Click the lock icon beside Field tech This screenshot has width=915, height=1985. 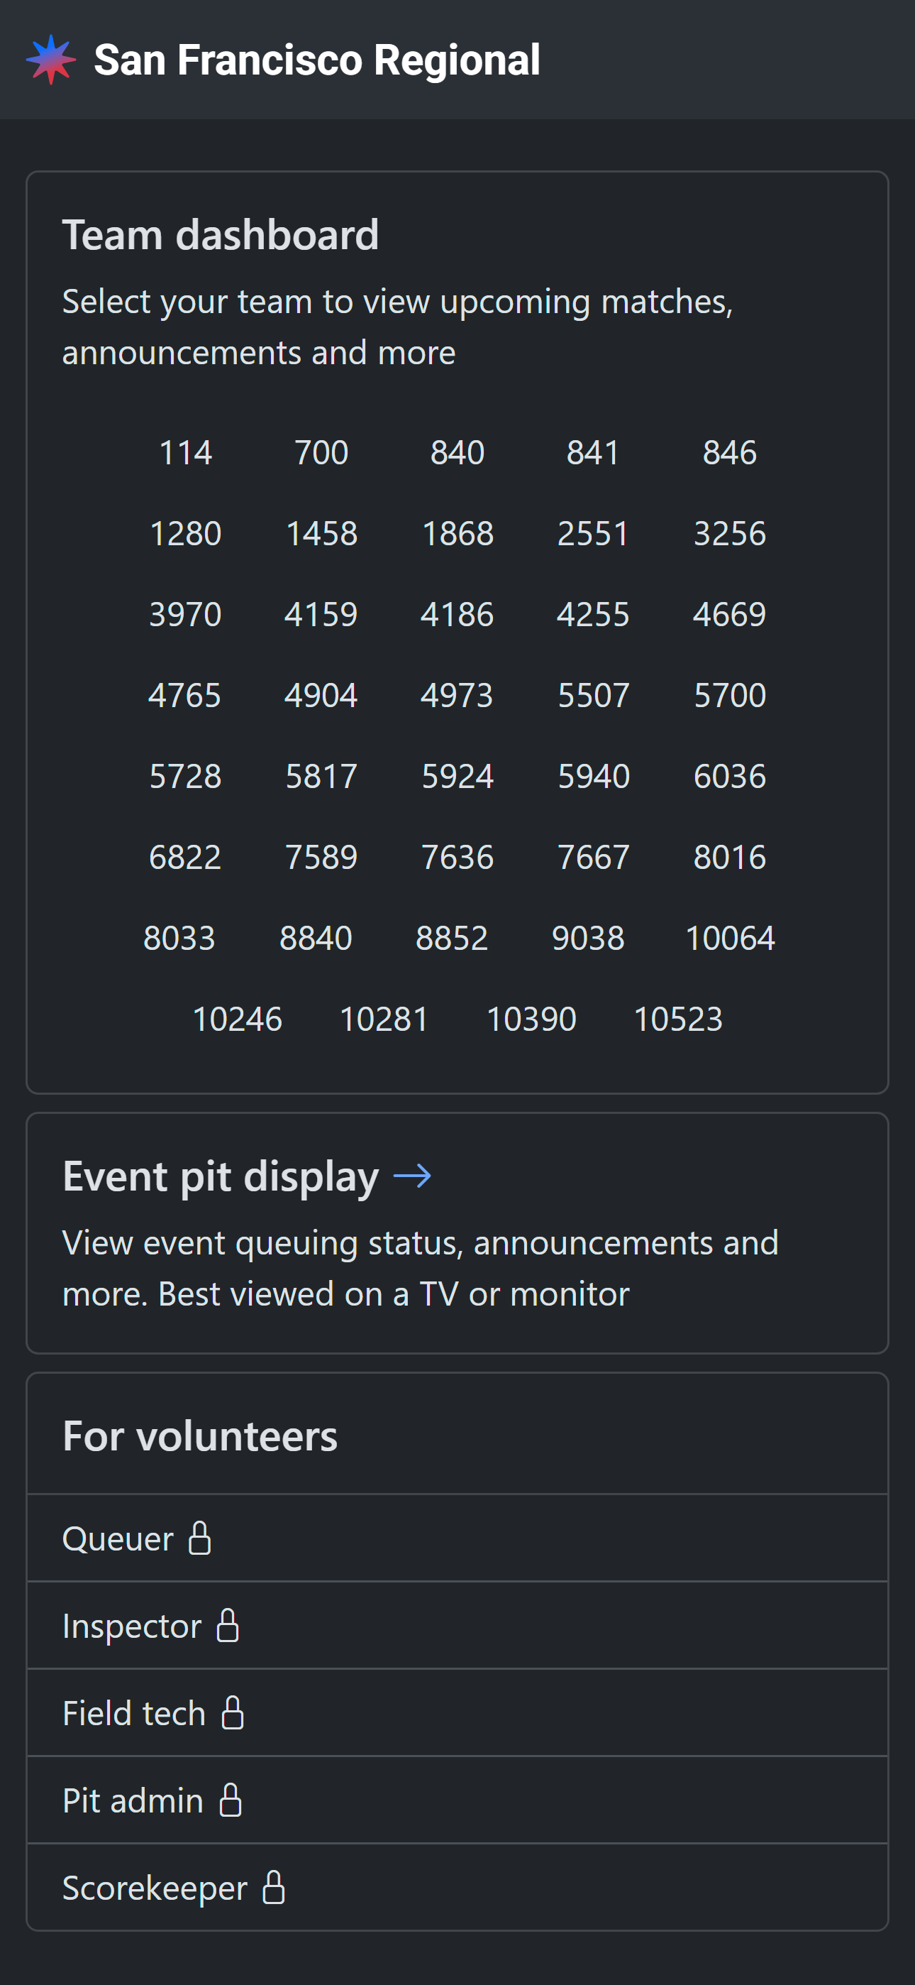click(233, 1713)
